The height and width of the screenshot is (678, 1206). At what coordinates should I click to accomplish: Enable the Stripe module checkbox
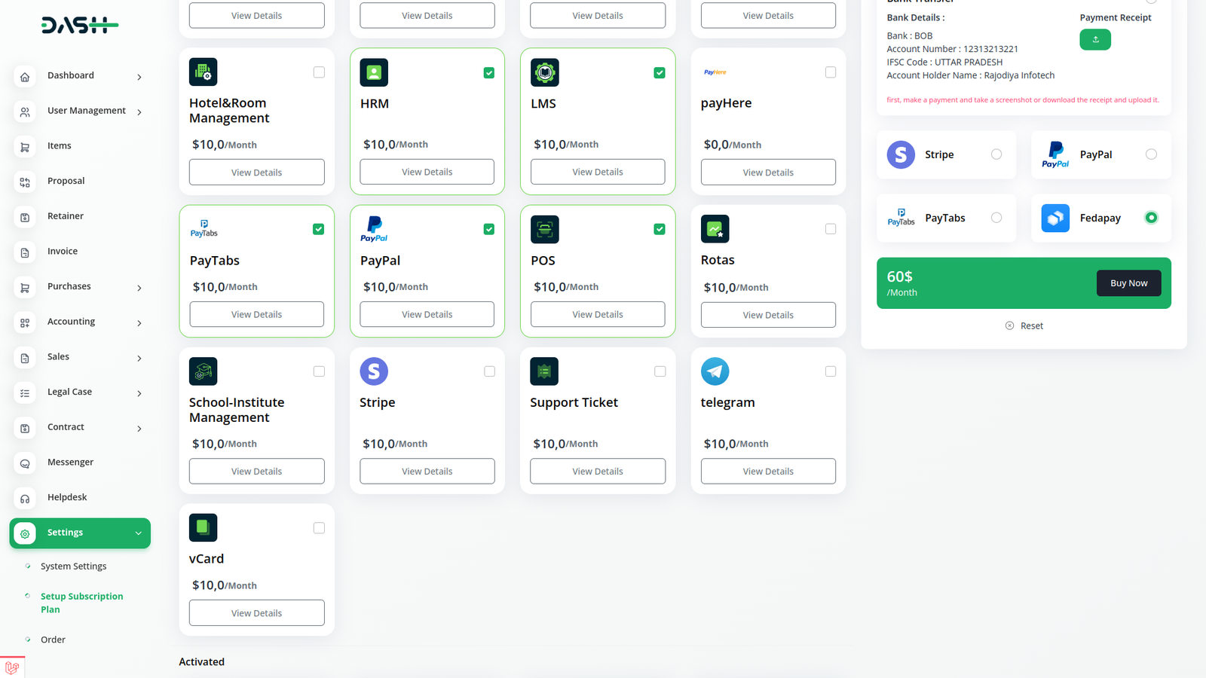coord(489,371)
